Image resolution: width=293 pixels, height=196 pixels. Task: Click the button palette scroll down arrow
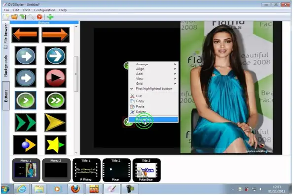76,153
